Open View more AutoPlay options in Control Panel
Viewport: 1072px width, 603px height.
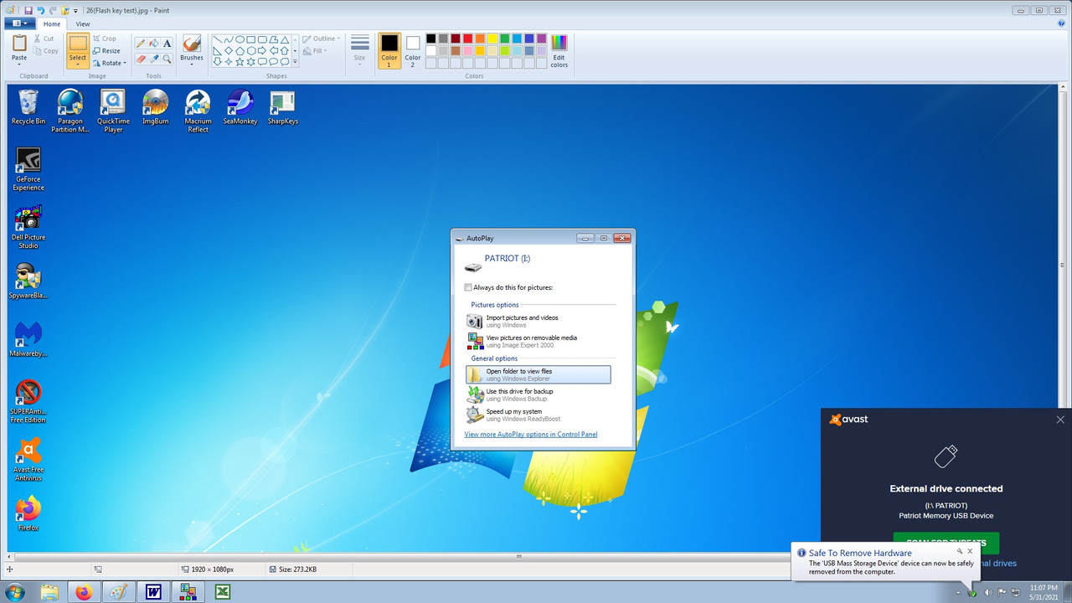pos(531,434)
